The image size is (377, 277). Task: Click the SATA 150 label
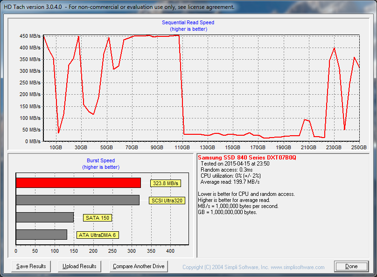coord(98,218)
